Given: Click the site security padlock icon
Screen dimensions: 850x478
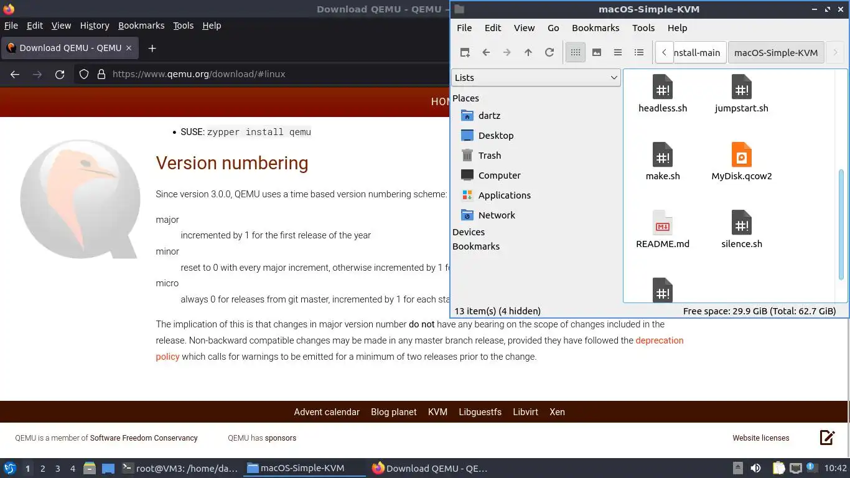Looking at the screenshot, I should (101, 74).
